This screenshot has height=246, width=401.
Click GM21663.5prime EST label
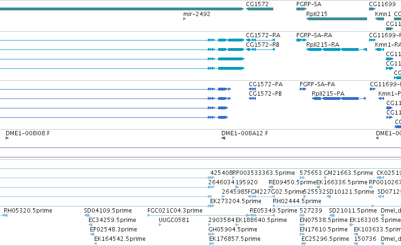click(x=348, y=173)
